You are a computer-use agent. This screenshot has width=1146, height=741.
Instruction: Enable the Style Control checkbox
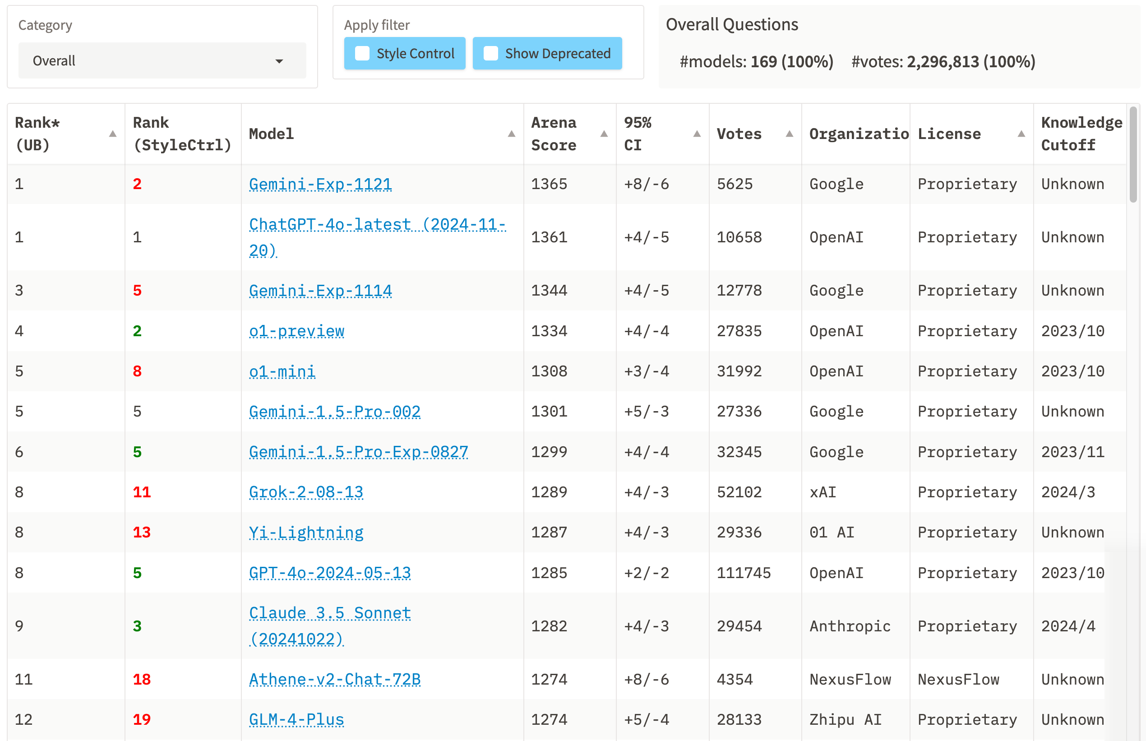(362, 53)
